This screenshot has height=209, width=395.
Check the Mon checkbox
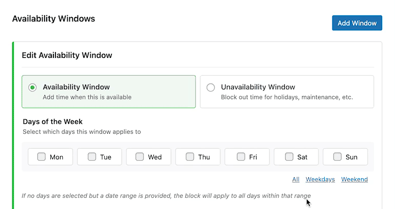tap(42, 157)
